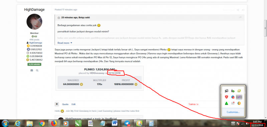The width and height of the screenshot is (267, 127).
Task: Open the 'HighDamage created a topic in Unofficial' link
Action: coord(91,119)
